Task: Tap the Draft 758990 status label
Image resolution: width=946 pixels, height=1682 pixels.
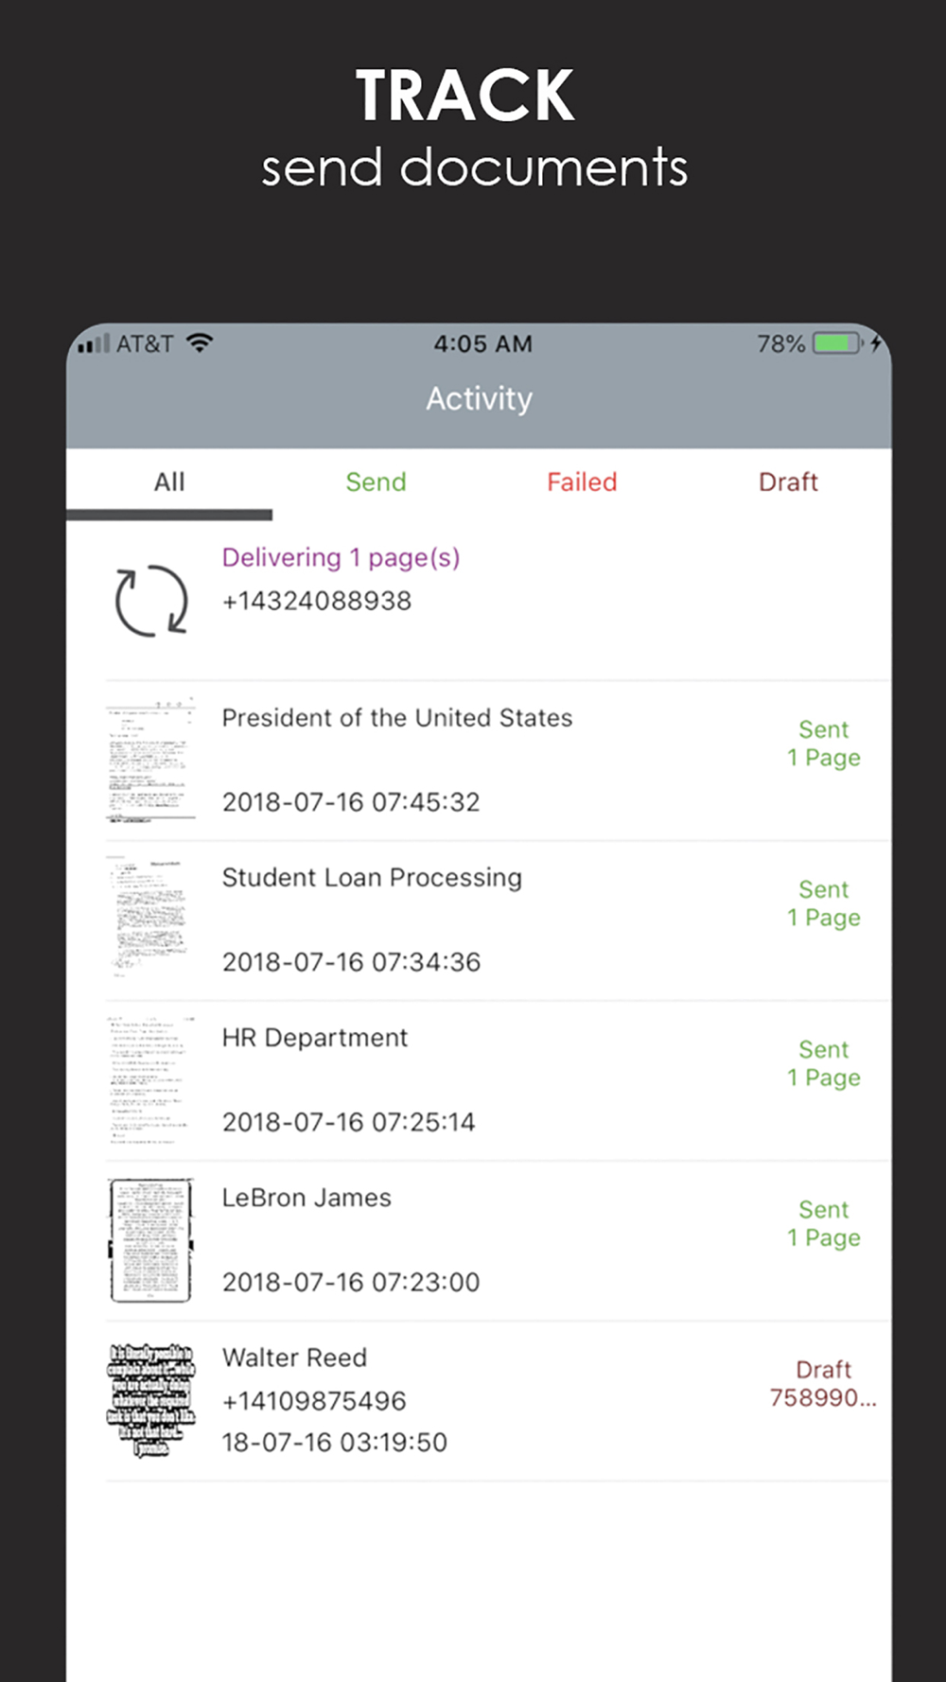Action: tap(823, 1383)
